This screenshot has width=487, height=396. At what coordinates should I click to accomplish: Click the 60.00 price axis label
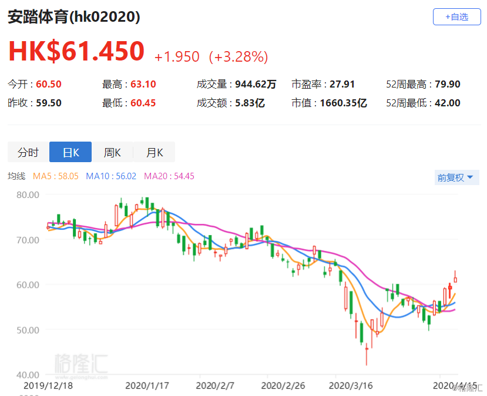tap(28, 285)
